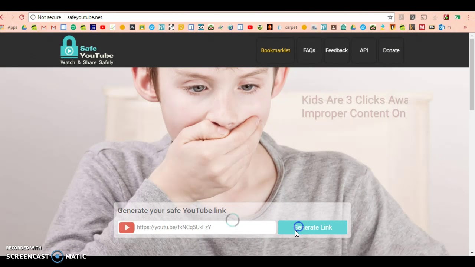475x267 pixels.
Task: Open the red Flash extension icon
Action: click(x=446, y=17)
